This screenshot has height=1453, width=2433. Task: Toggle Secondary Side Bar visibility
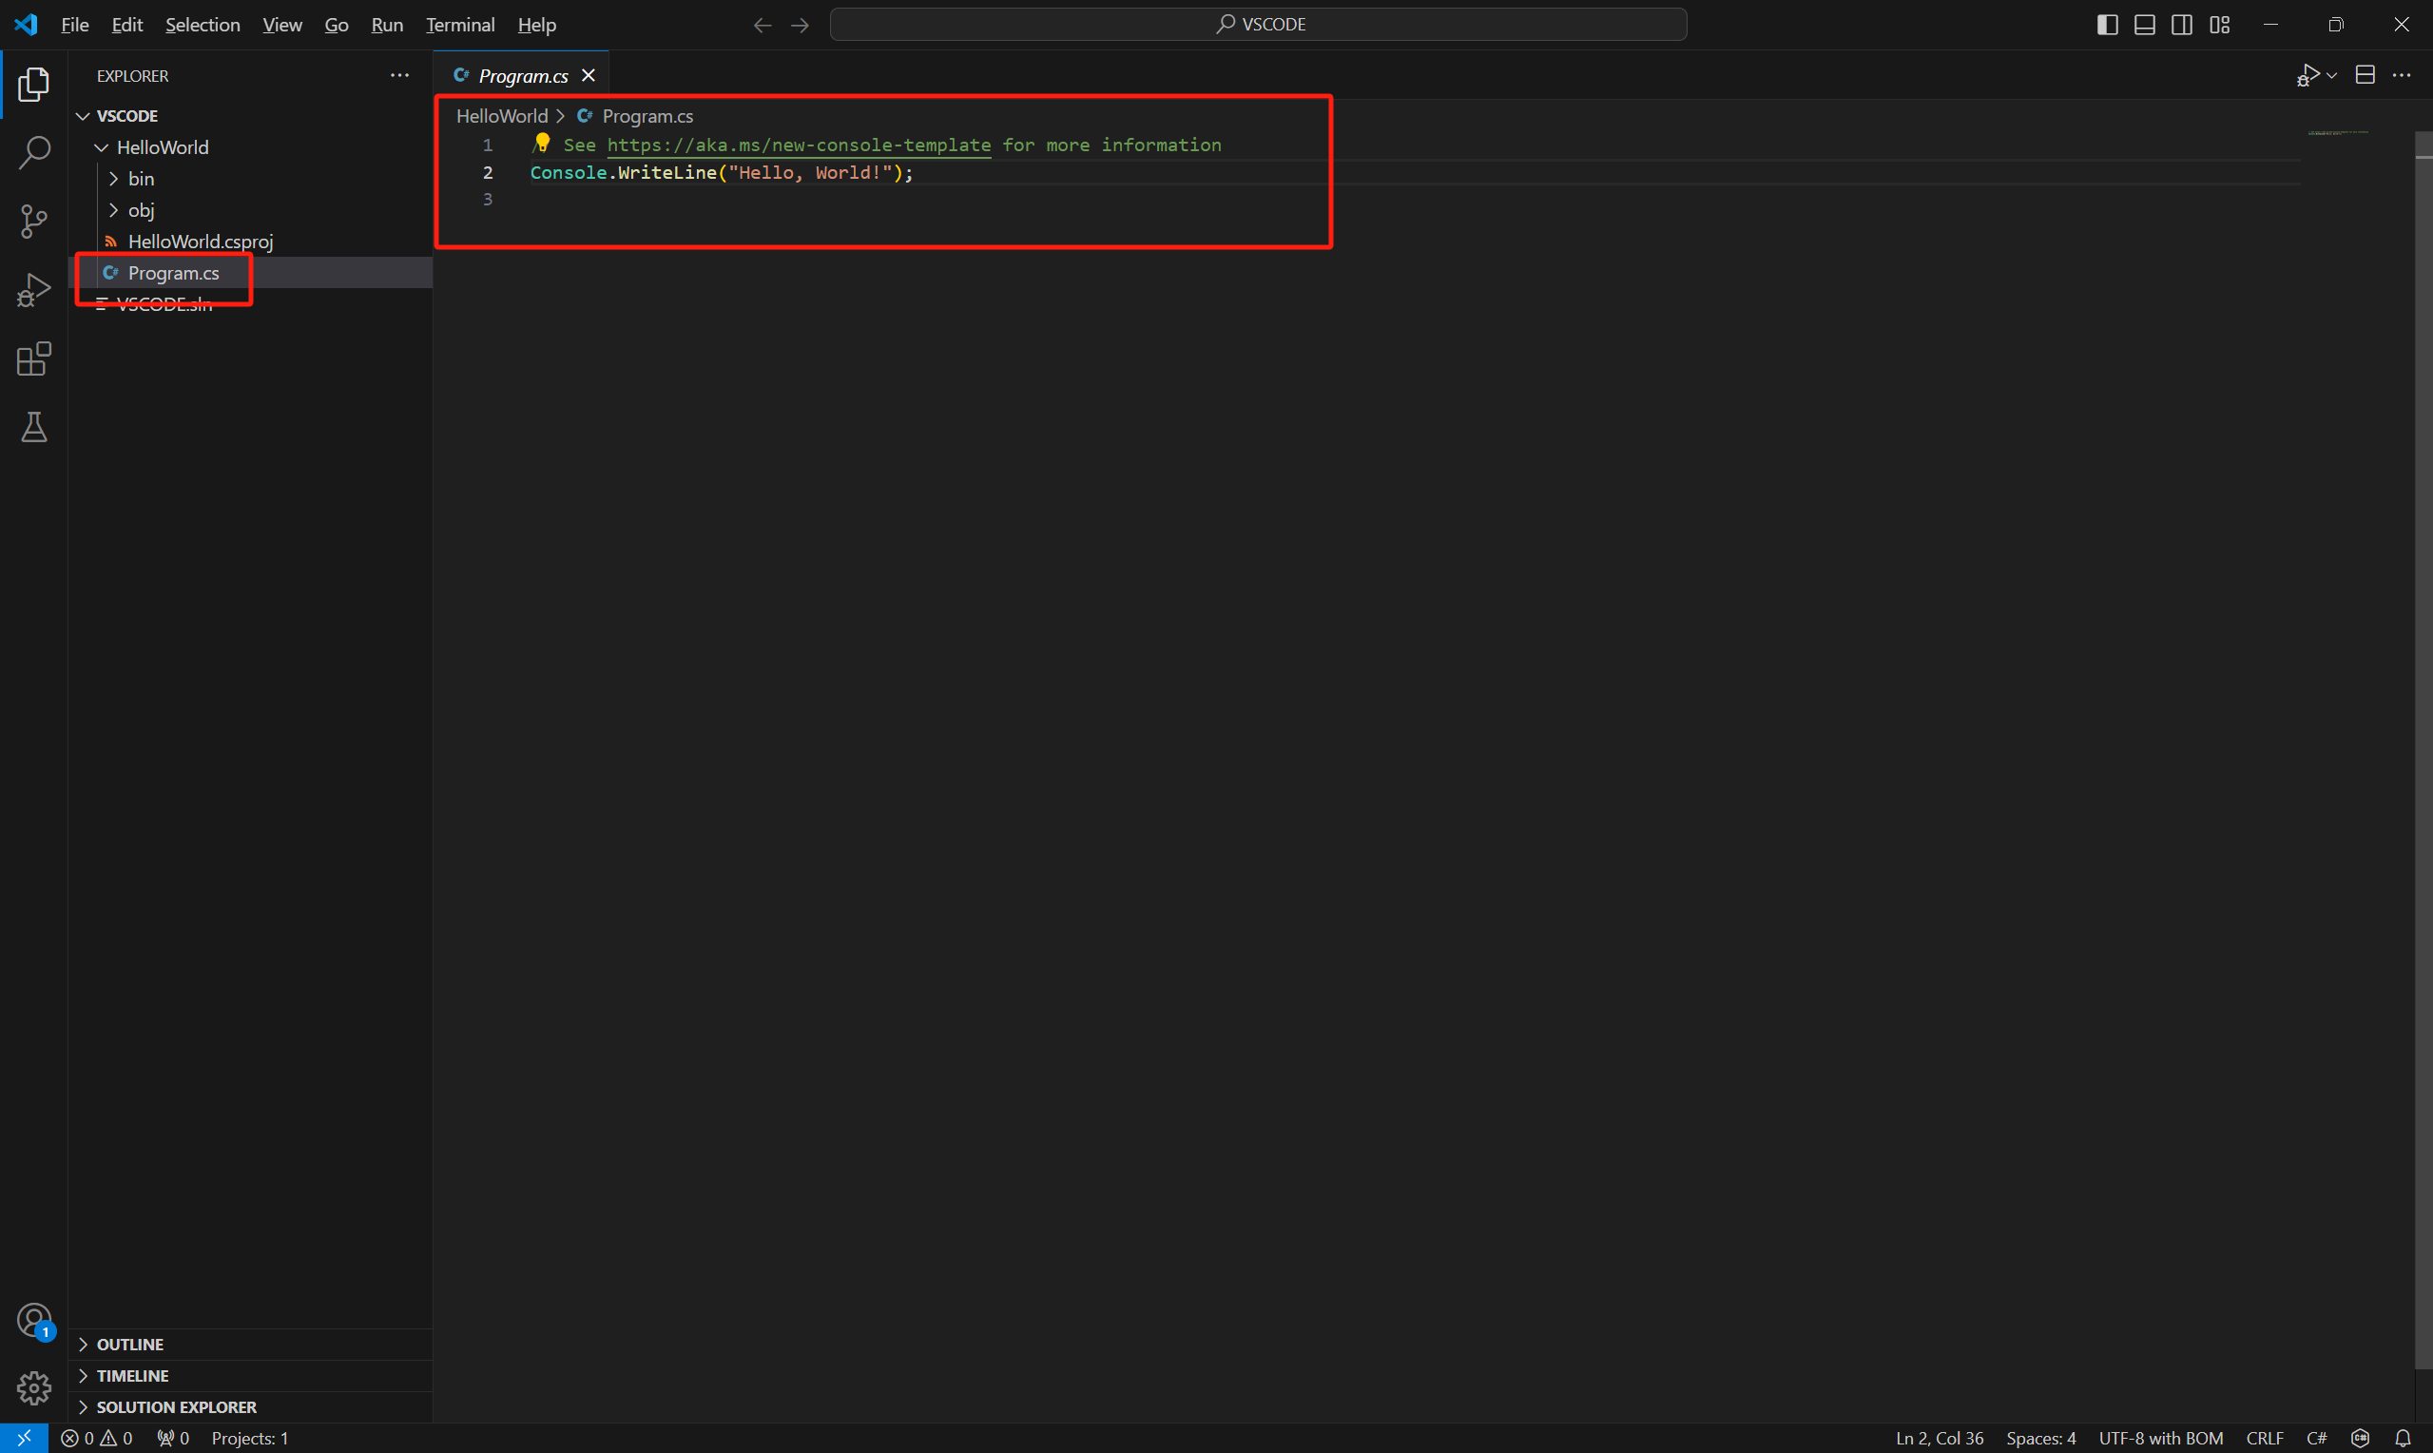pos(2181,25)
